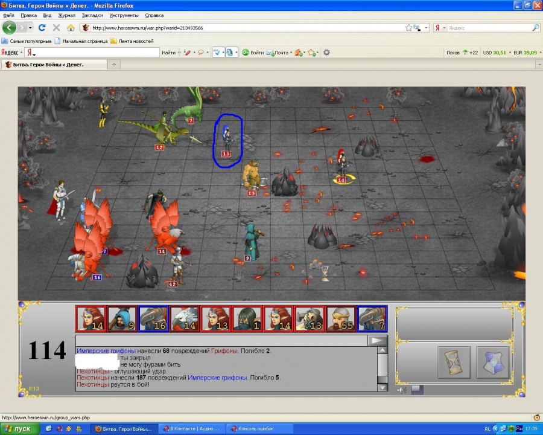Open back-history dropdown arrow
The image size is (543, 435).
tap(31, 28)
